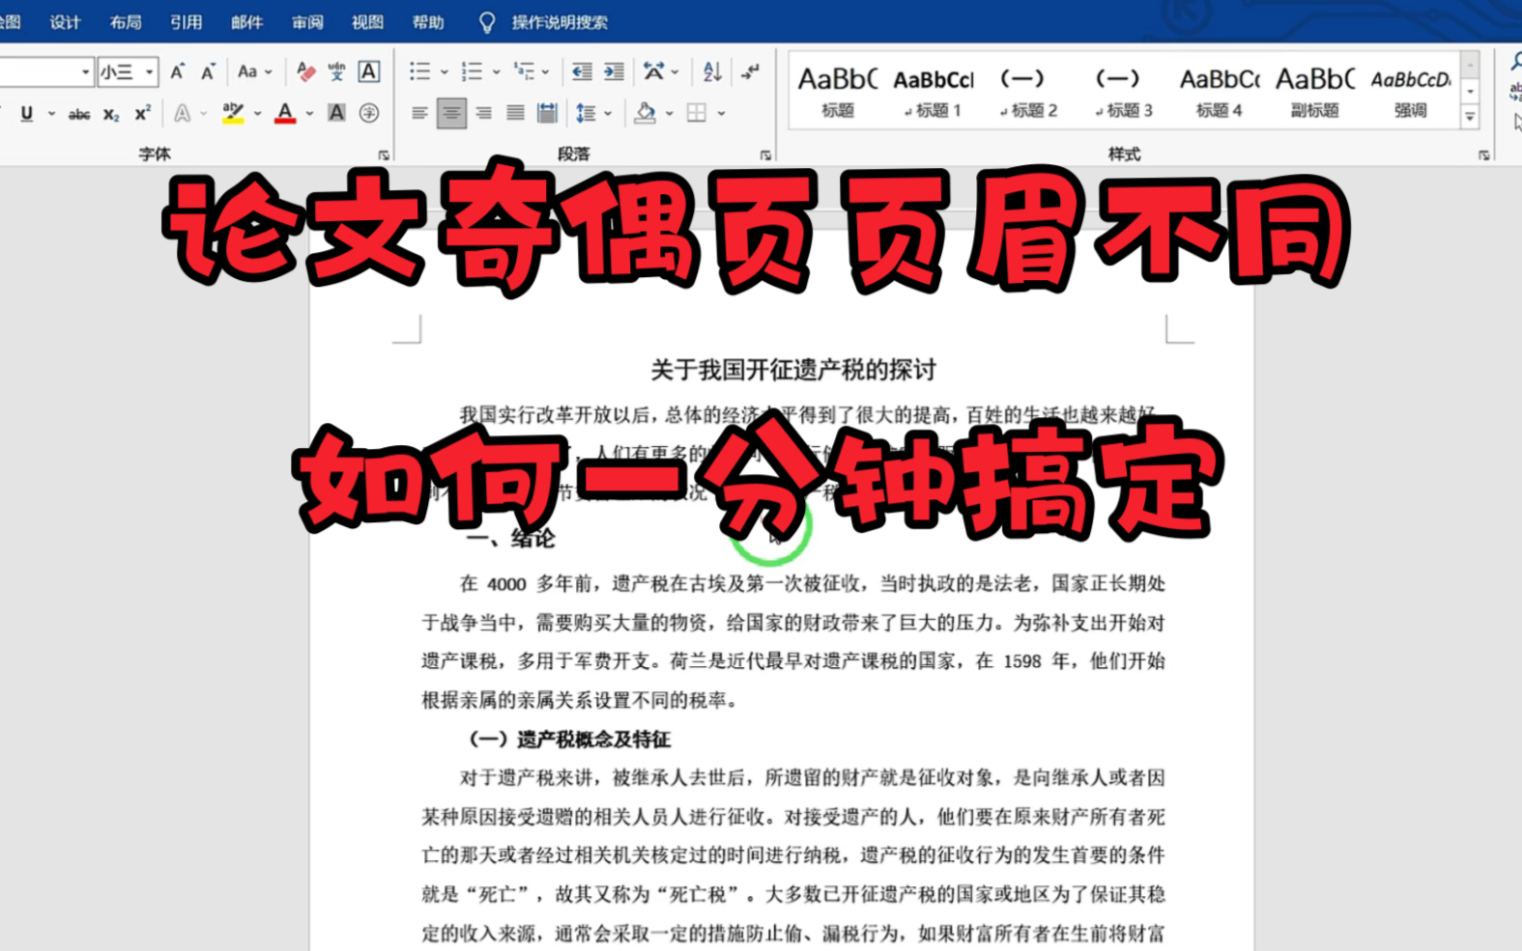Apply the 强调 style
The width and height of the screenshot is (1522, 951).
(1411, 92)
